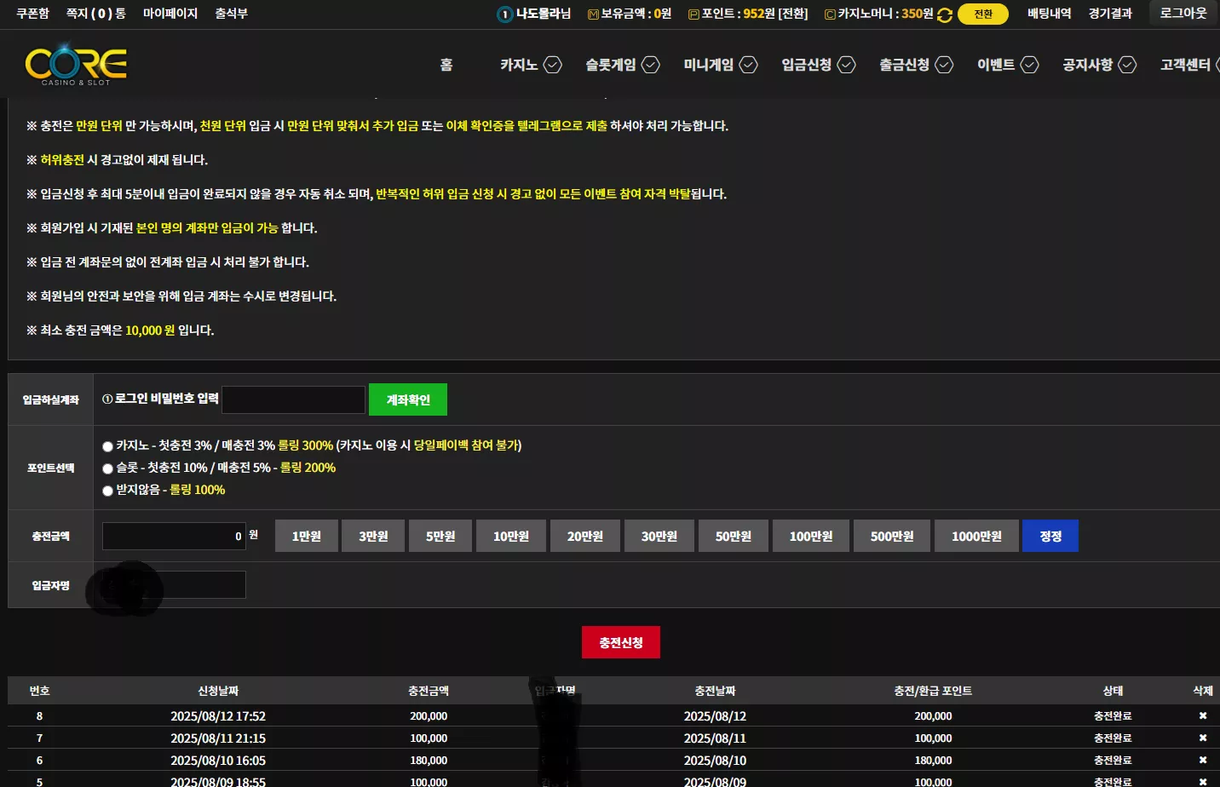Refresh casino money with the circular arrows icon
The width and height of the screenshot is (1220, 787).
[945, 14]
